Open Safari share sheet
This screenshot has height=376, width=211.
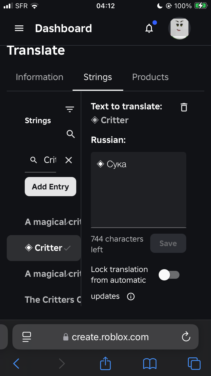[x=105, y=364]
